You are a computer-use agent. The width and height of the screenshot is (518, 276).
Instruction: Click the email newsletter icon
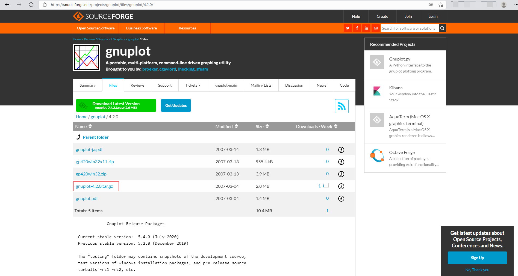pos(376,28)
